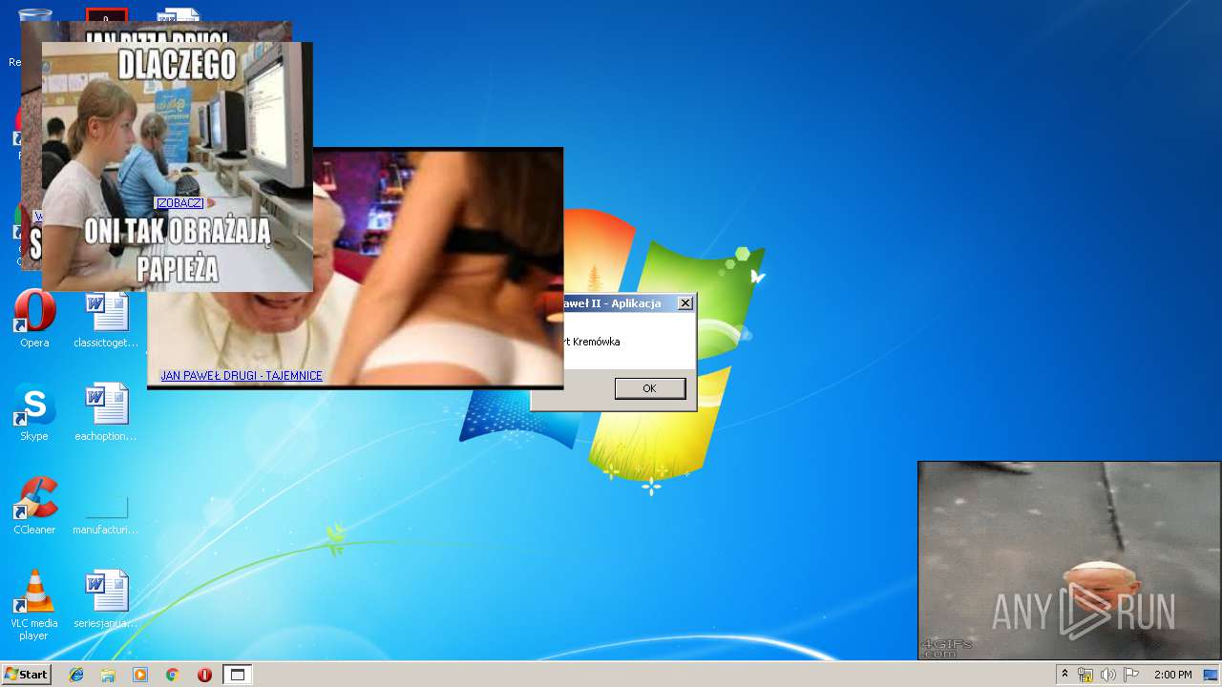Open the Opera desktop shortcut
Screen dimensions: 1222x687
pyautogui.click(x=34, y=320)
